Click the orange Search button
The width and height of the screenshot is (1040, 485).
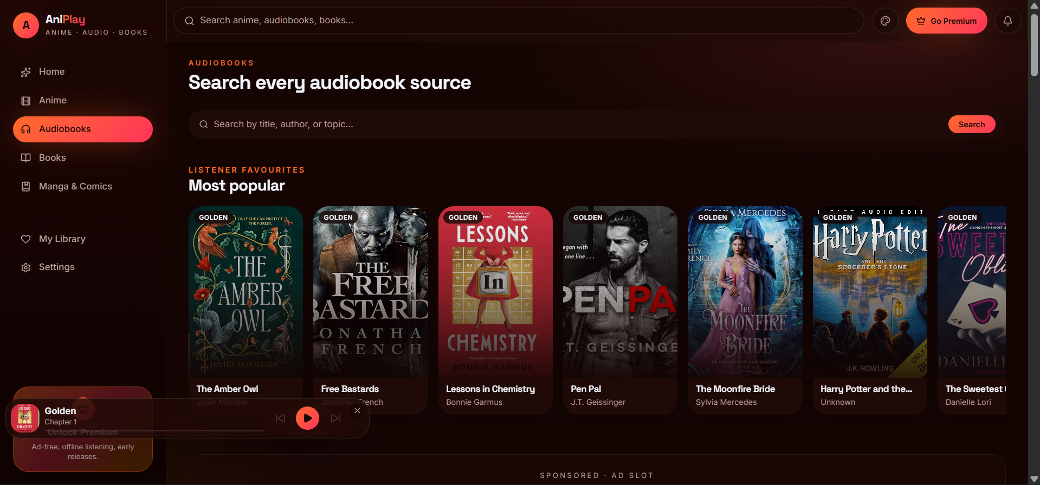[x=972, y=124]
